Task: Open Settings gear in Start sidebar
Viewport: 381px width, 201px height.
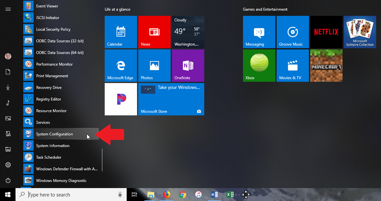Action: 8,165
